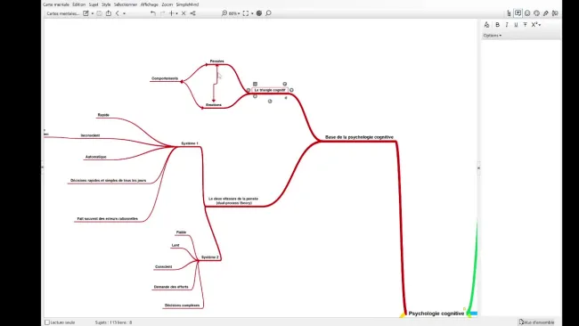
Task: Open the notes panel icon at top right
Action: 518,13
